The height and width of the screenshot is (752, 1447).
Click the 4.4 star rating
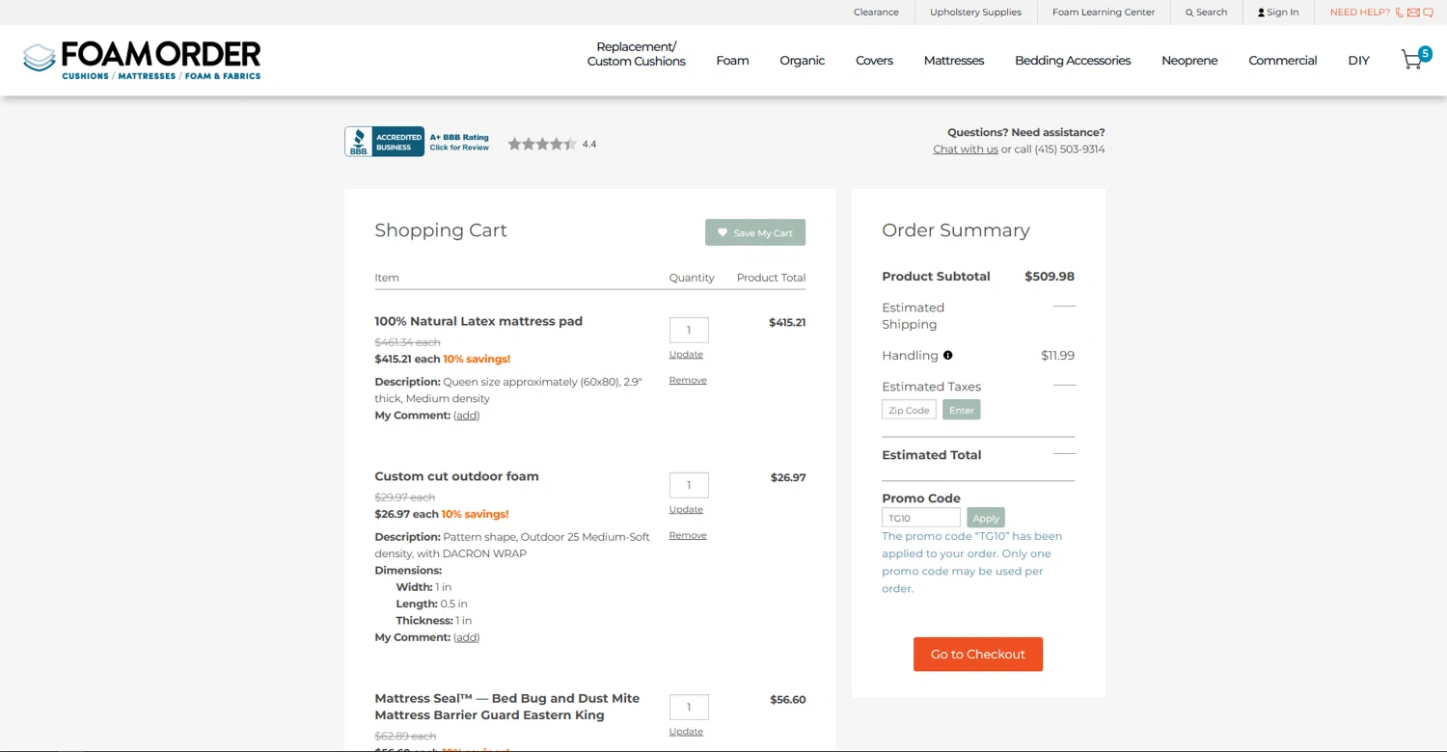[552, 144]
